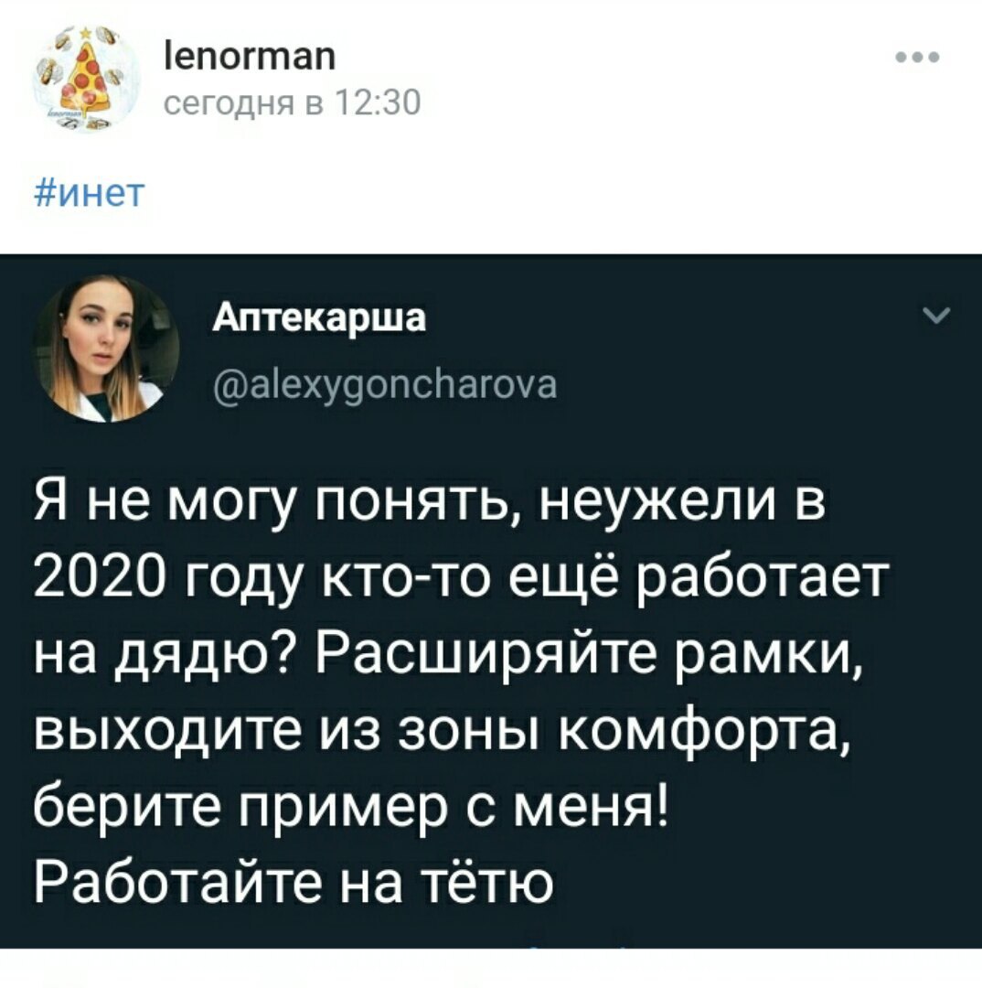Expand the chevron arrow beside Аптекарша

coord(936,315)
